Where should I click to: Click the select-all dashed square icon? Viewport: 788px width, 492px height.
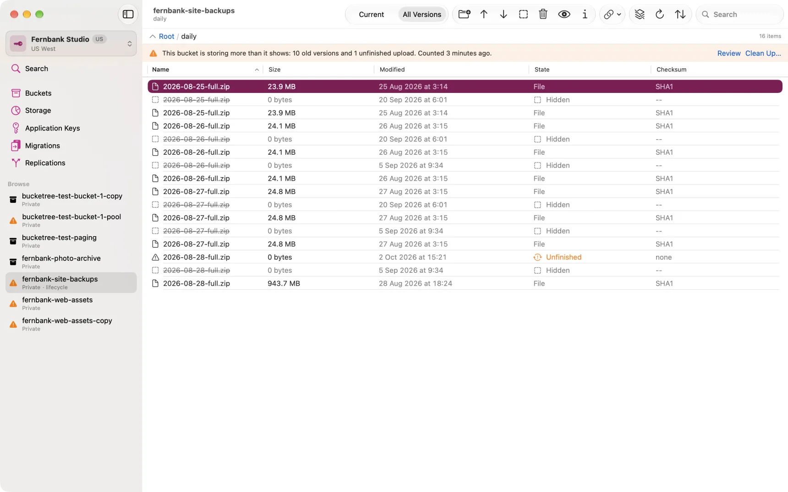(523, 14)
